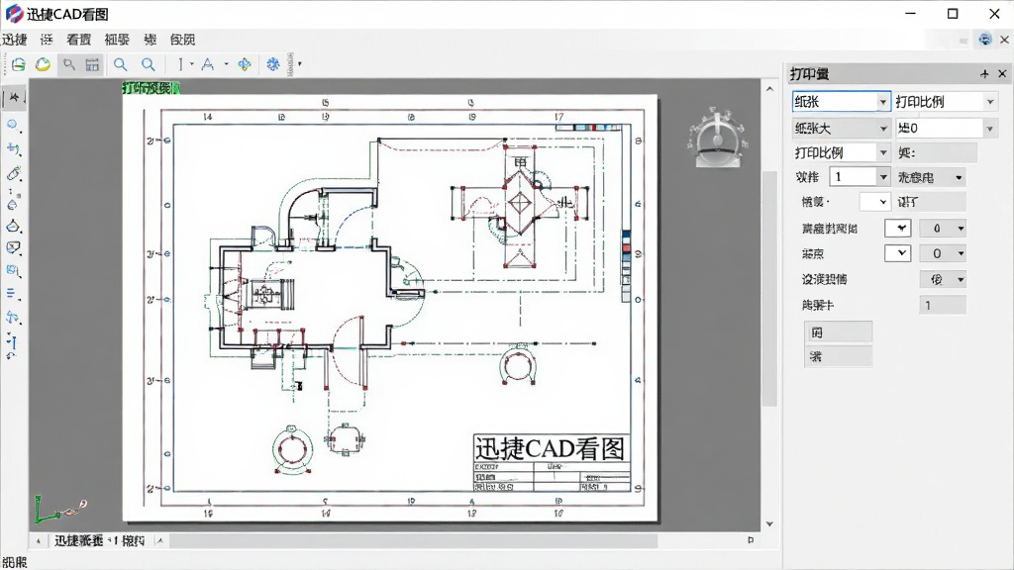Open the lower 0 value dropdown
The height and width of the screenshot is (570, 1014).
943,254
